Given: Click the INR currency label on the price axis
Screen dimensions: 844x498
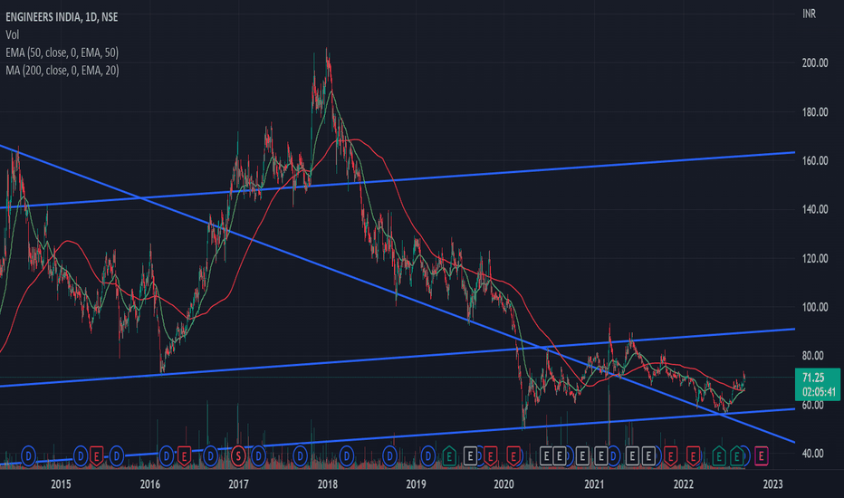Looking at the screenshot, I should (809, 14).
